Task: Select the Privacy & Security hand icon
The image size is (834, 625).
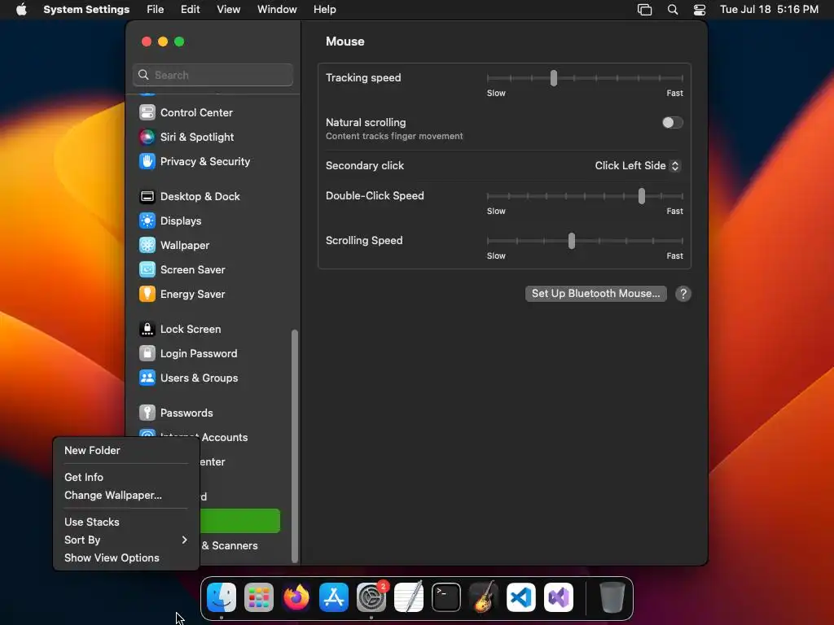Action: tap(147, 161)
